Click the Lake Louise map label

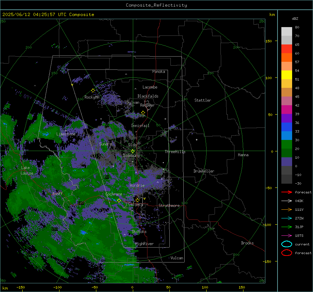27,170
